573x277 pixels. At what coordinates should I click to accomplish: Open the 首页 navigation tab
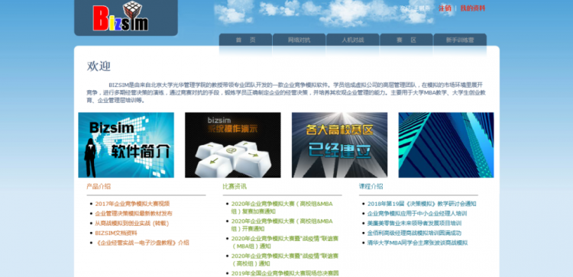pyautogui.click(x=245, y=40)
